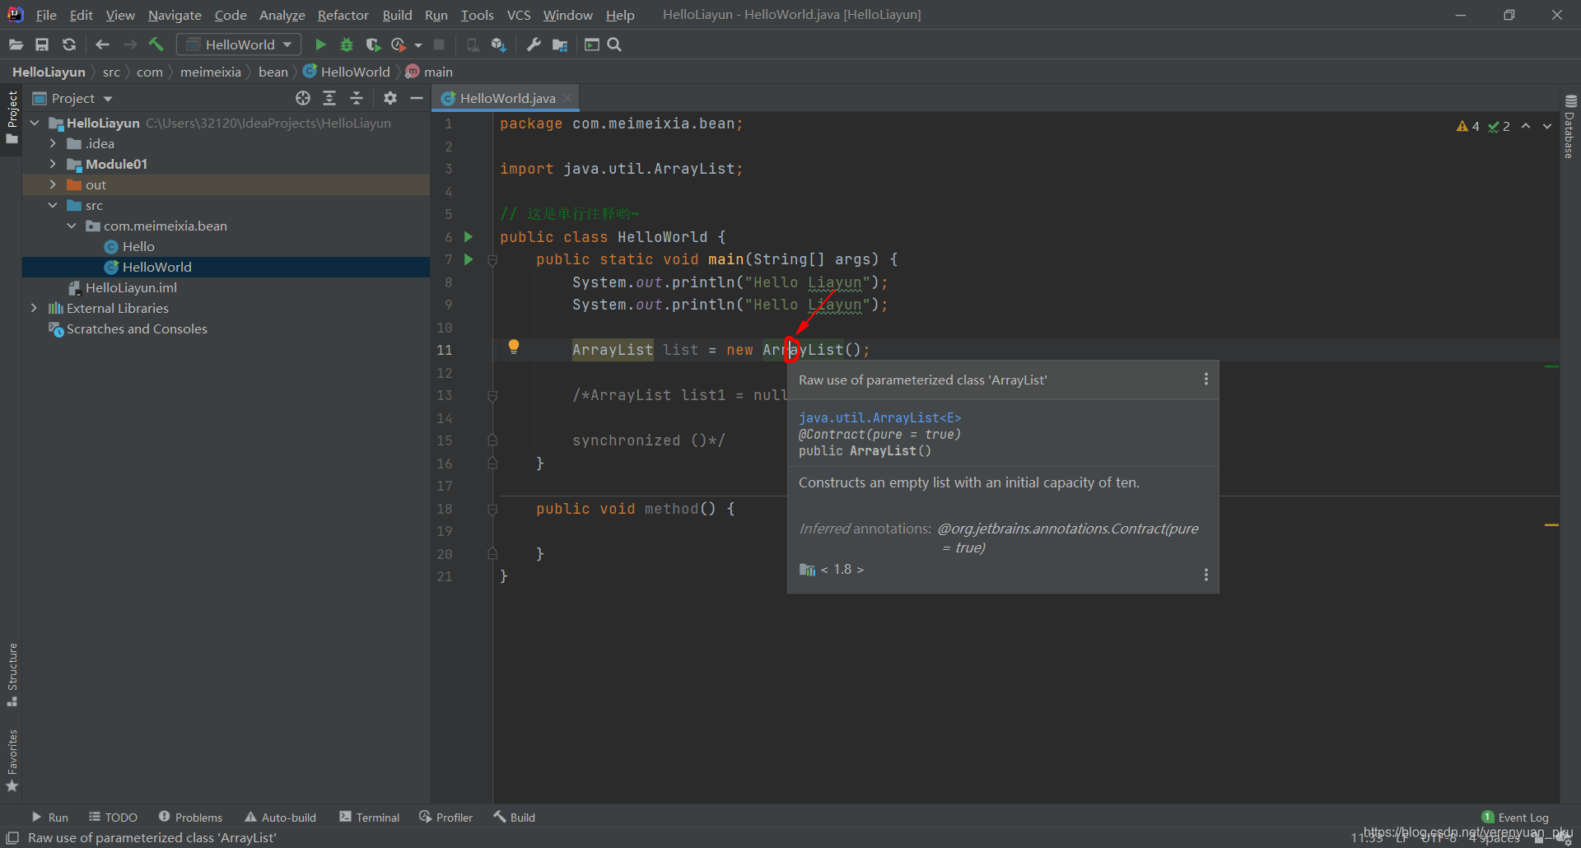The width and height of the screenshot is (1581, 848).
Task: Click the Select Opened File target icon
Action: 303,98
